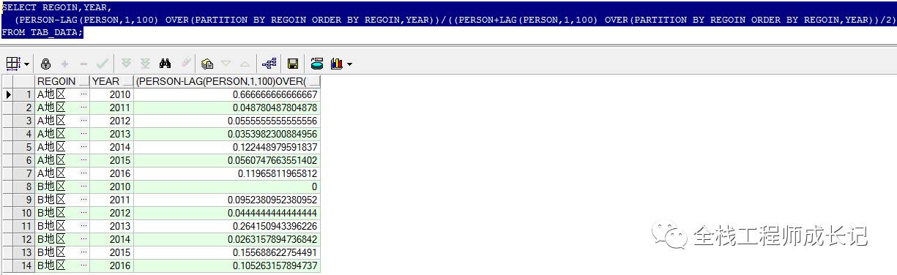
Task: Click the bar chart icon
Action: pyautogui.click(x=337, y=64)
